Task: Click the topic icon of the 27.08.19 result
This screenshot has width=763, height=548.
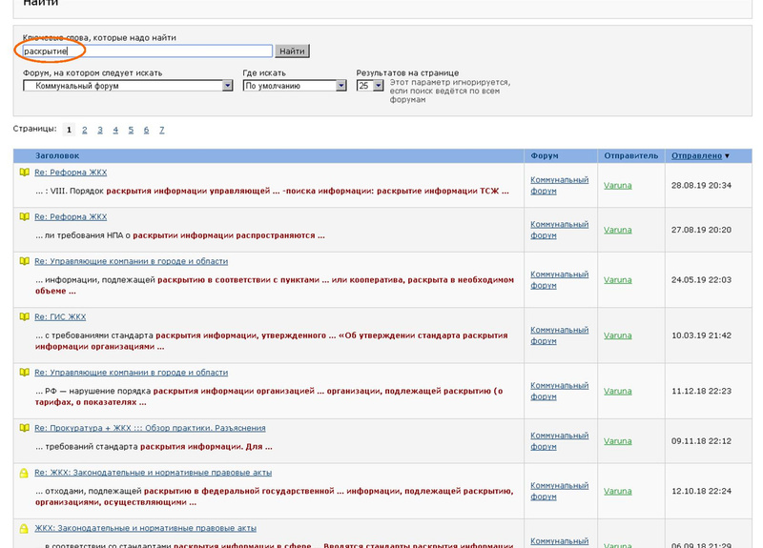Action: point(25,216)
